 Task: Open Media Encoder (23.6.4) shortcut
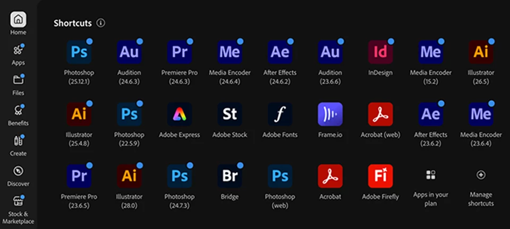(x=481, y=114)
